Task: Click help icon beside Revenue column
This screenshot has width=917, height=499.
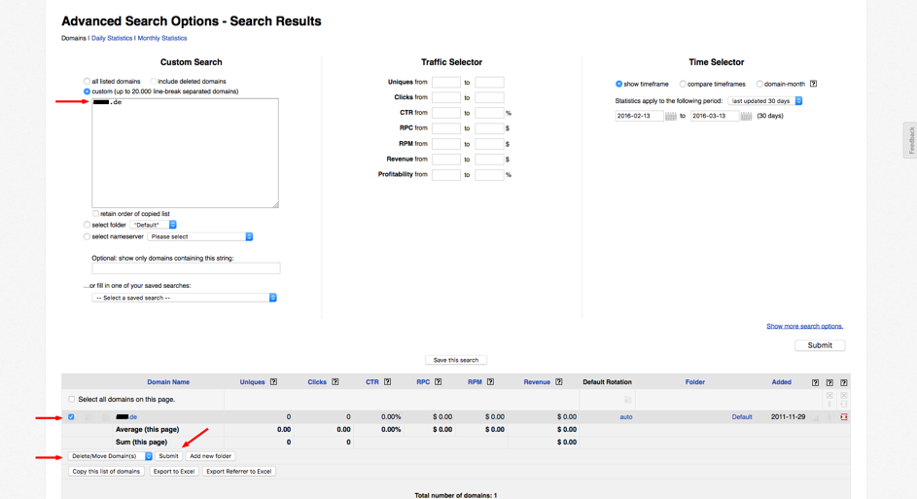Action: tap(558, 382)
